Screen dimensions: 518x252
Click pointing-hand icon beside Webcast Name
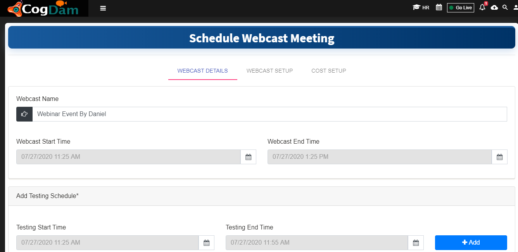coord(24,114)
